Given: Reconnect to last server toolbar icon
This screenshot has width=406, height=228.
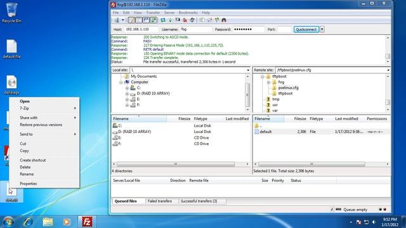Looking at the screenshot, I should click(x=192, y=20).
